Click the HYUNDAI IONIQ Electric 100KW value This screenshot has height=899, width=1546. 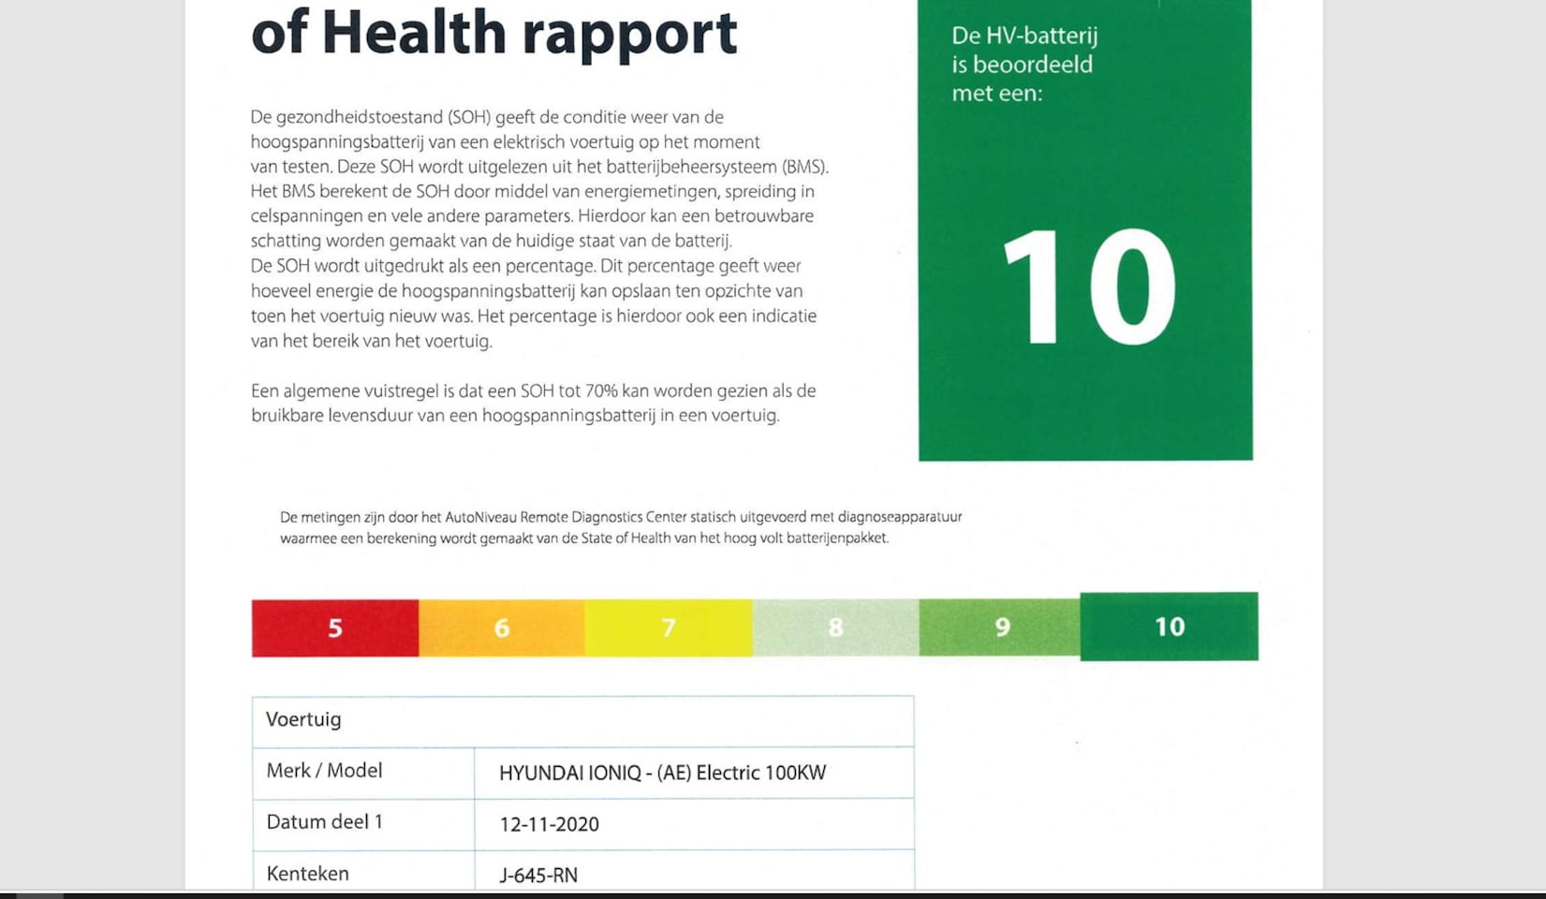[662, 773]
